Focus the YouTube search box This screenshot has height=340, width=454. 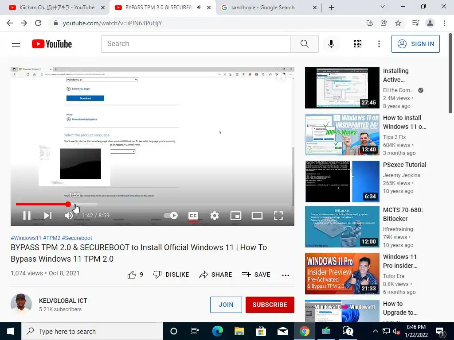click(196, 44)
